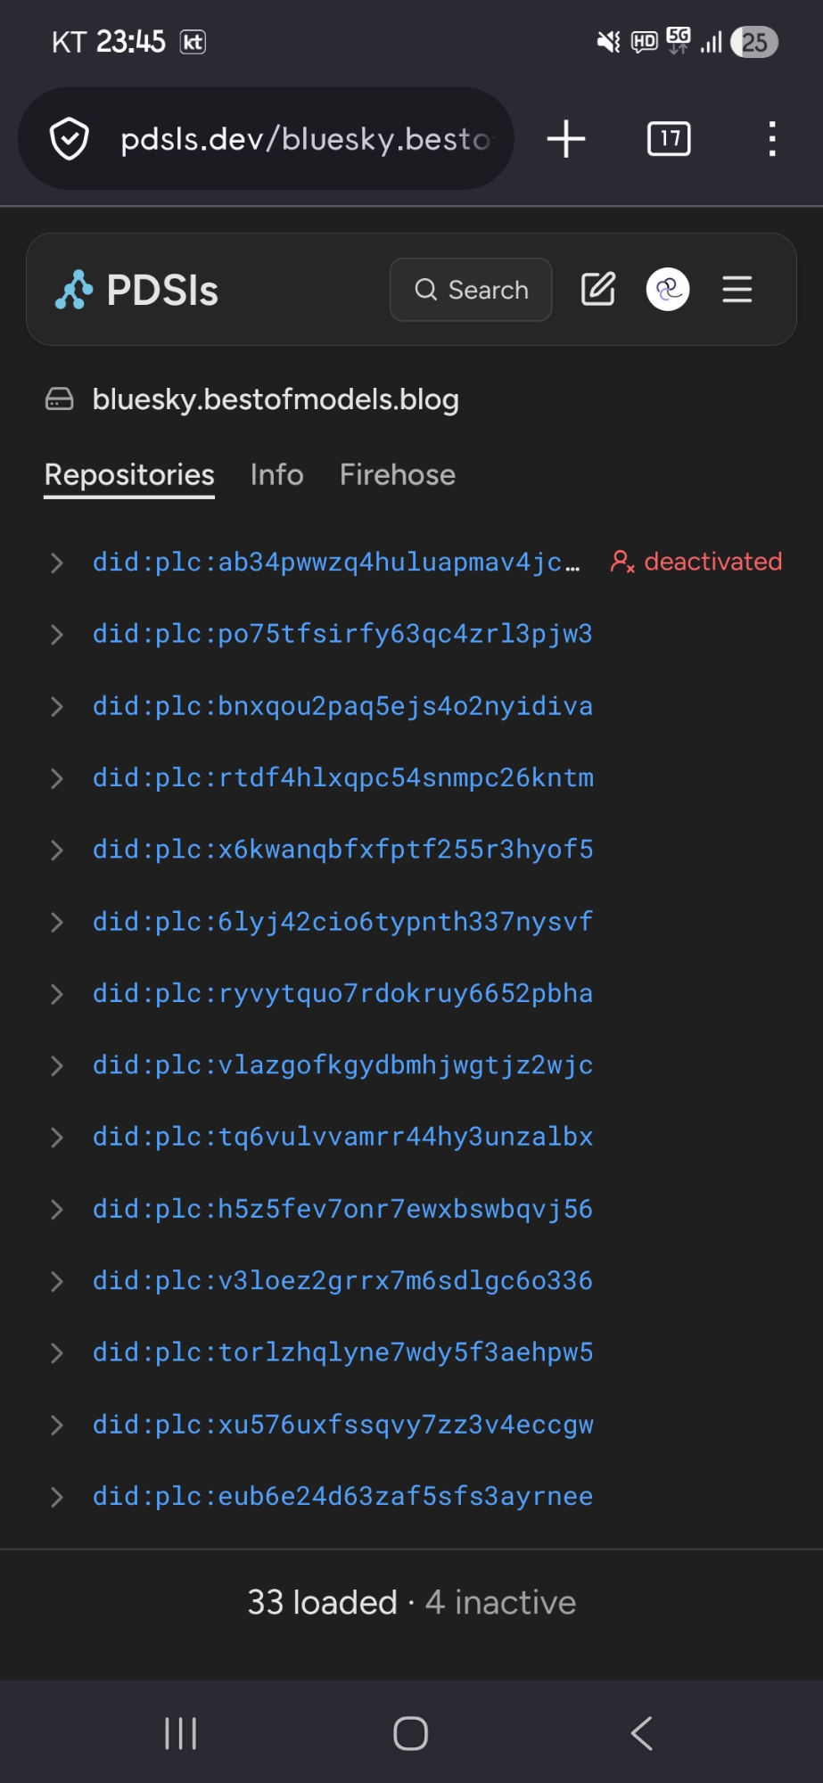Tap the browser new tab plus icon

pyautogui.click(x=566, y=139)
